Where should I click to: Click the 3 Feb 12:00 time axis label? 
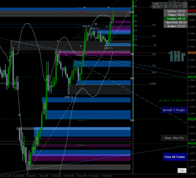point(43,176)
